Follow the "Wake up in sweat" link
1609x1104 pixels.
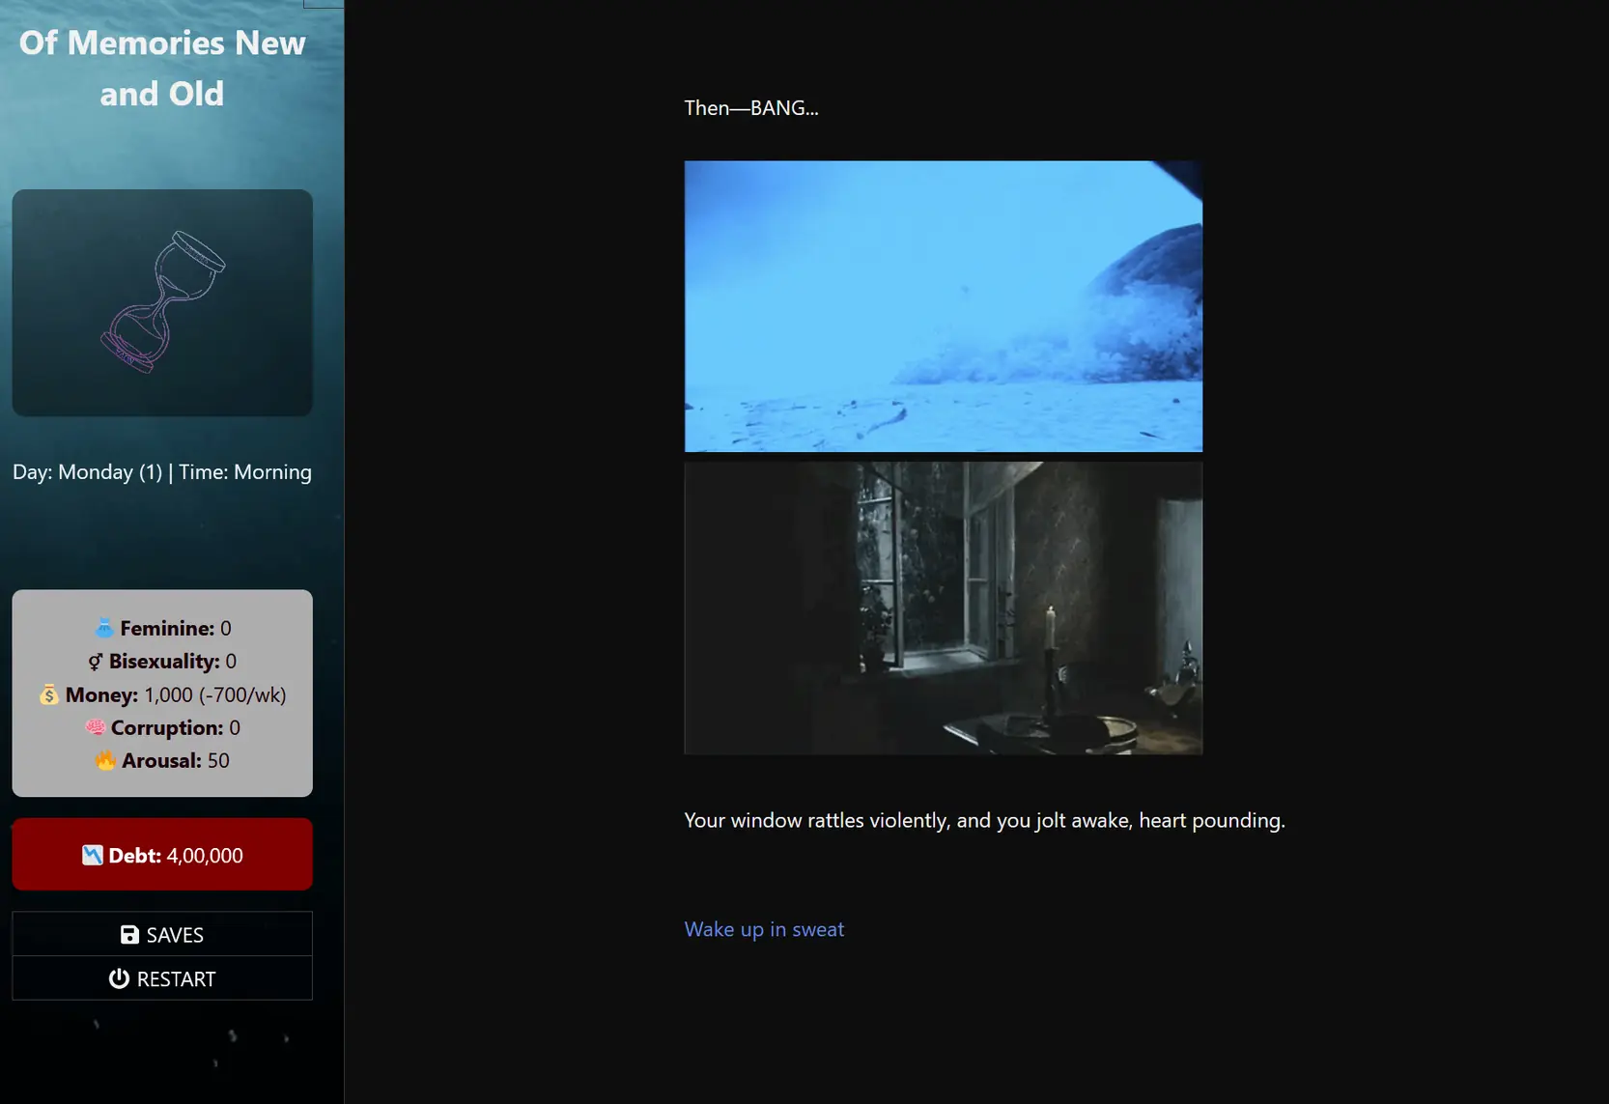764,929
